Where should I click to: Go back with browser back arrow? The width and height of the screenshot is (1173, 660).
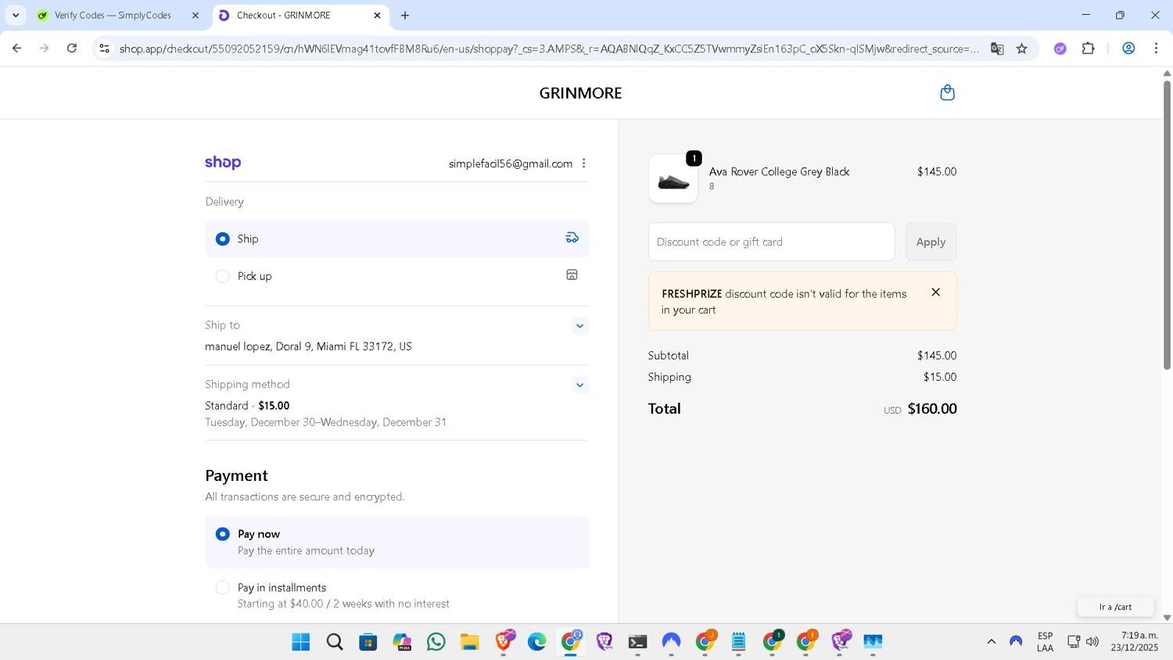pos(17,48)
